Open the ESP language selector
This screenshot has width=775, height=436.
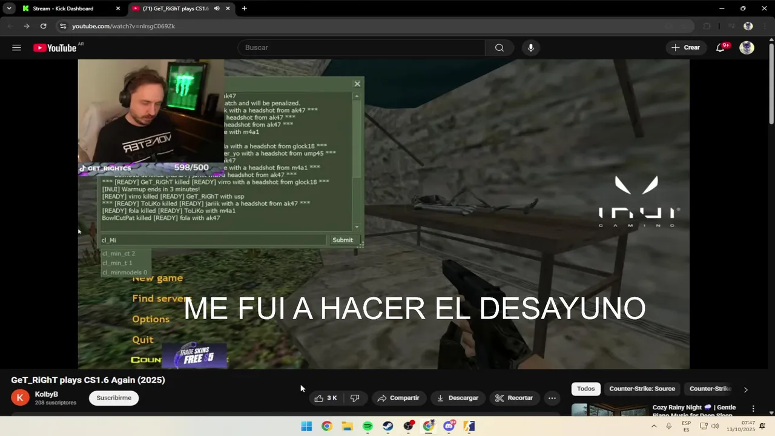(x=687, y=426)
